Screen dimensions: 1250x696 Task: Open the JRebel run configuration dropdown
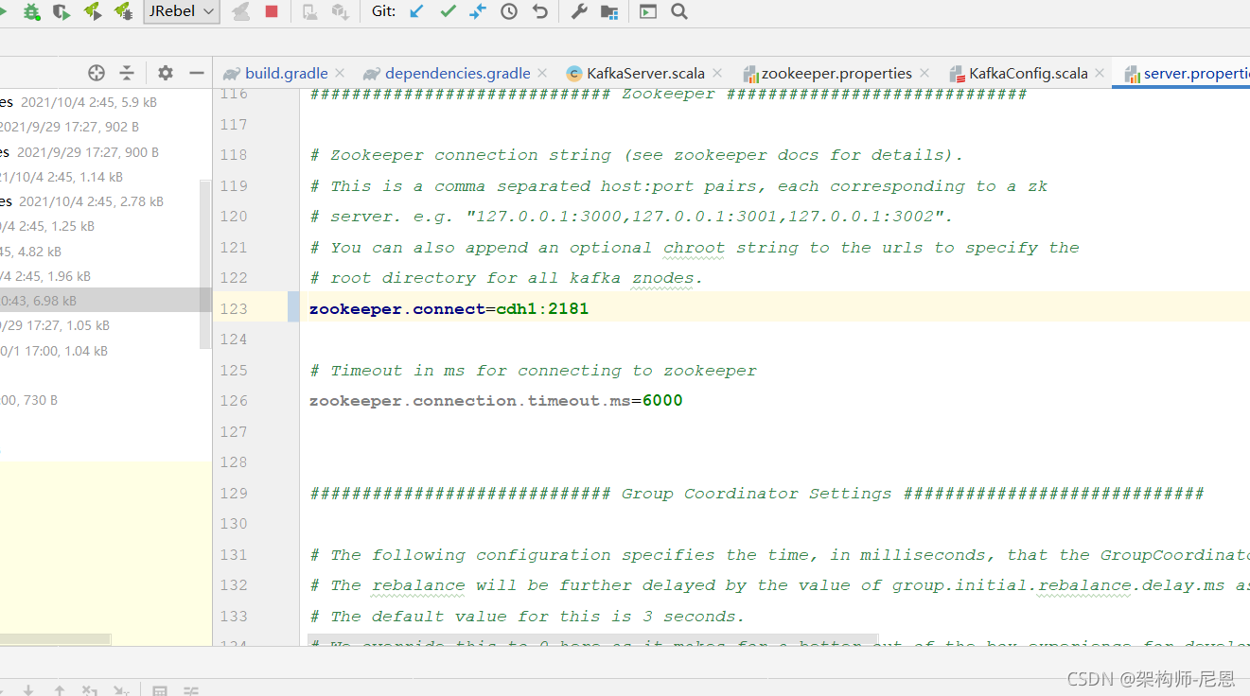182,11
